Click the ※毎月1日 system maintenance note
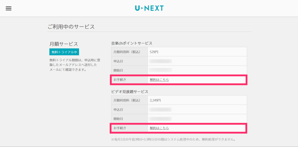298x147 pixels. click(173, 140)
